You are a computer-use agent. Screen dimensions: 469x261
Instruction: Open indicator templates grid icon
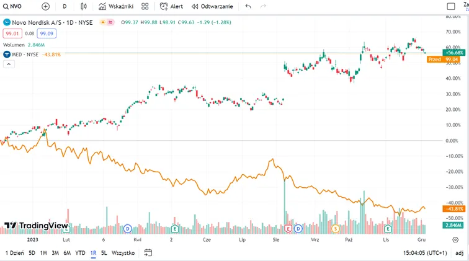pos(145,6)
